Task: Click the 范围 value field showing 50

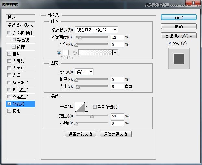Action: pyautogui.click(x=118, y=116)
